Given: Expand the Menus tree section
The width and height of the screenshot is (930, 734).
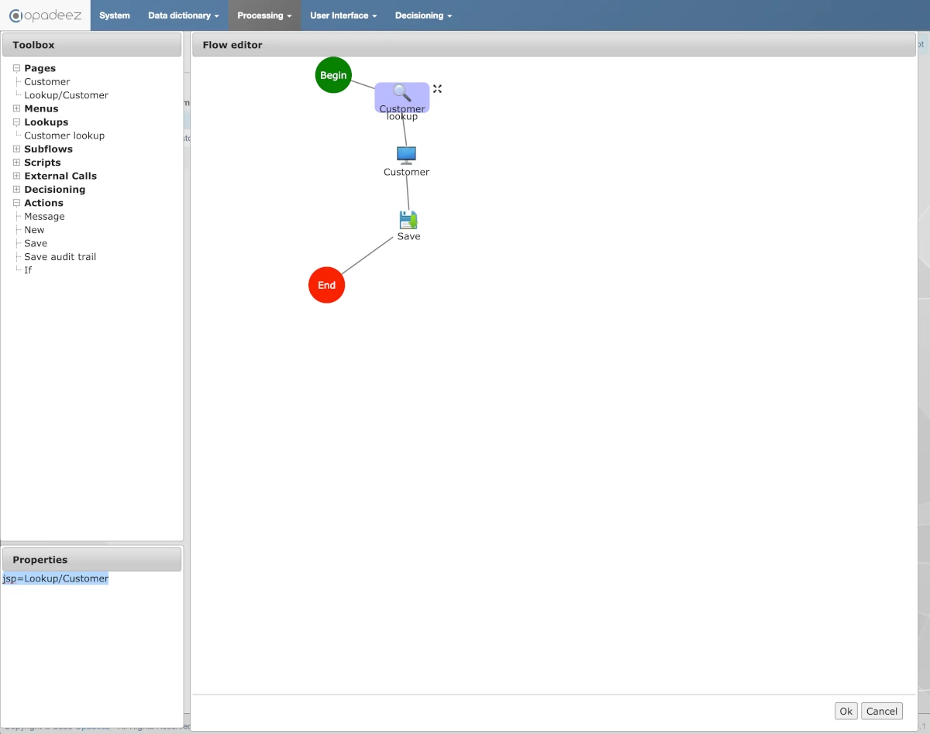Looking at the screenshot, I should [16, 108].
